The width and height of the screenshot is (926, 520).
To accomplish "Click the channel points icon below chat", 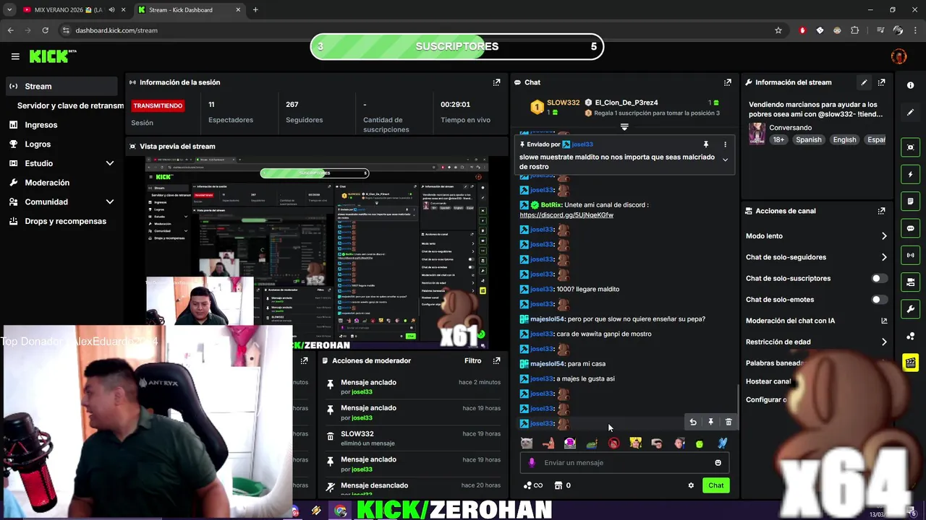I will coord(532,485).
